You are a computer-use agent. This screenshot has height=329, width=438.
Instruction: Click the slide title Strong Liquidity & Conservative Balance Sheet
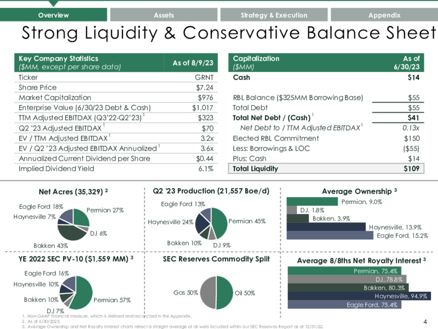click(x=229, y=33)
